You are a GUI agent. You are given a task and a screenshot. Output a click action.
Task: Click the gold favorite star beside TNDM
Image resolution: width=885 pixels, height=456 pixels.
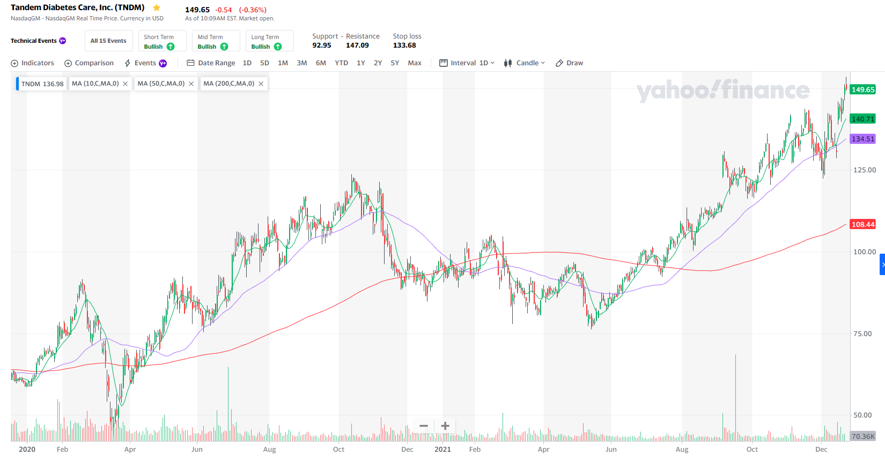pos(157,8)
